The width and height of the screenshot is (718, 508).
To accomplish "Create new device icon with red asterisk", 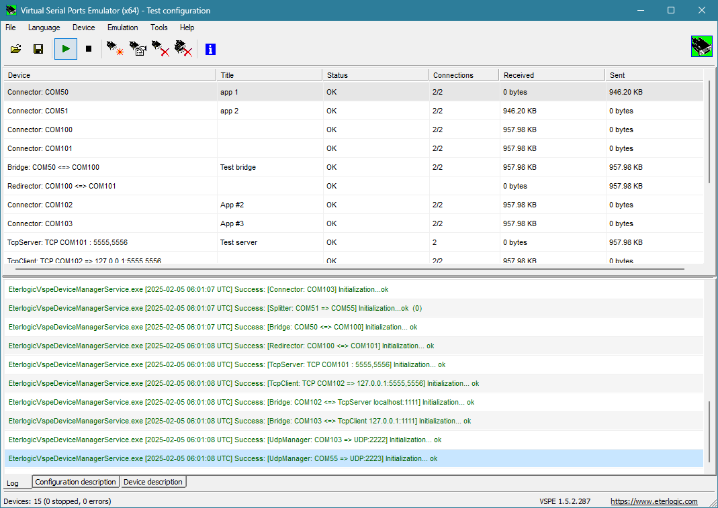I will 116,48.
